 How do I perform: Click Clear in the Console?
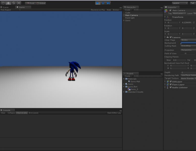3,113
